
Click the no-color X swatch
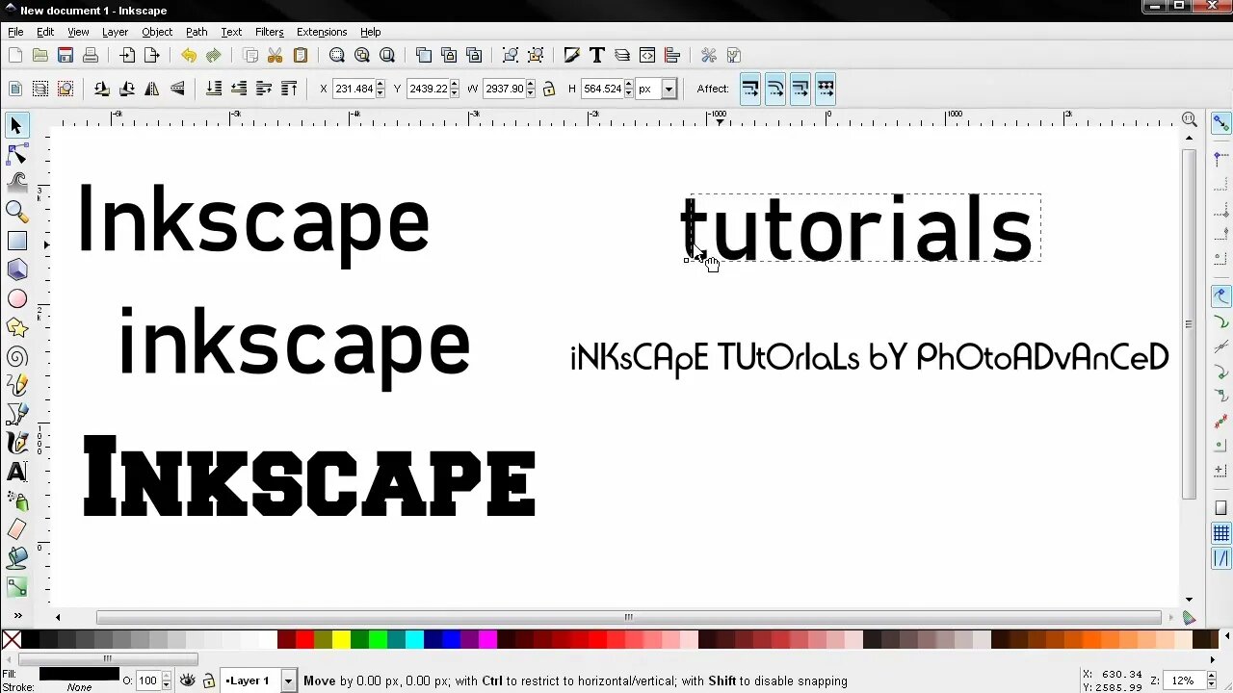[x=12, y=640]
